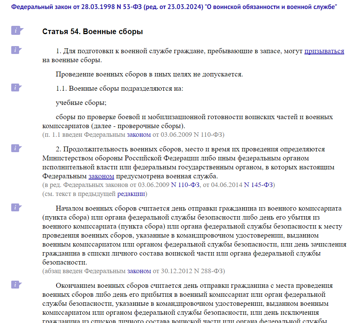Open info icon next to paragraph 2 'Продолжительность военных сборов'

(16, 148)
